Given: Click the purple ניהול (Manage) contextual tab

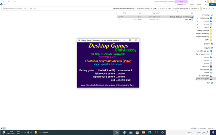Looking at the screenshot, I should point(181,1).
